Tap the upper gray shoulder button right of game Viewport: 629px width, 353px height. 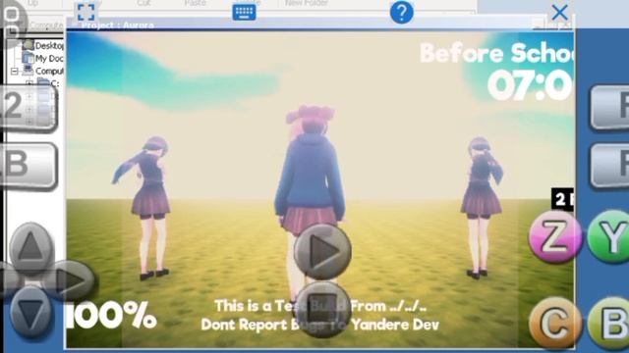609,107
